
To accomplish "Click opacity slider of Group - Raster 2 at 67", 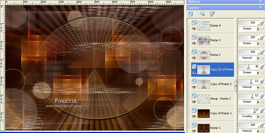I will pos(249,96).
